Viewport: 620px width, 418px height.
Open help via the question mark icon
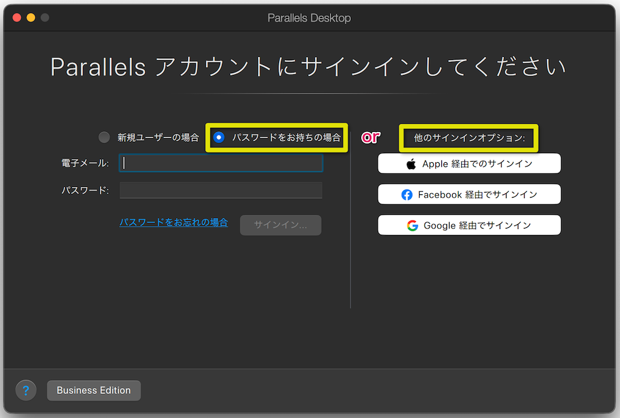pyautogui.click(x=25, y=390)
